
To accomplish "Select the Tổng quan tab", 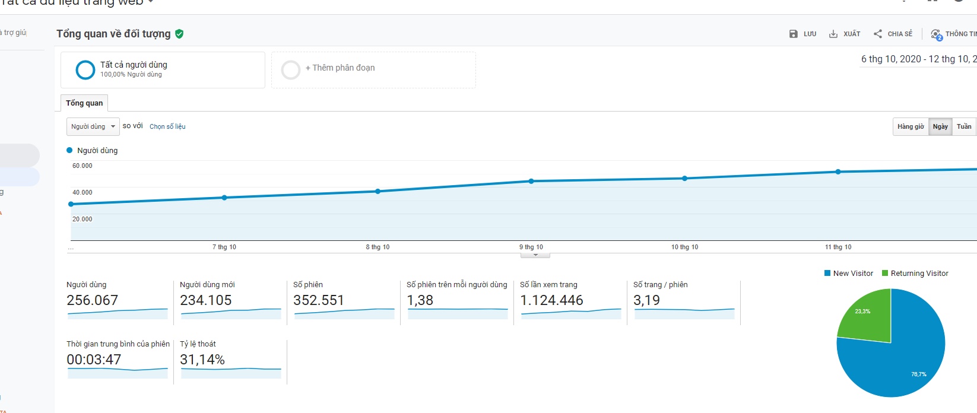I will (84, 103).
